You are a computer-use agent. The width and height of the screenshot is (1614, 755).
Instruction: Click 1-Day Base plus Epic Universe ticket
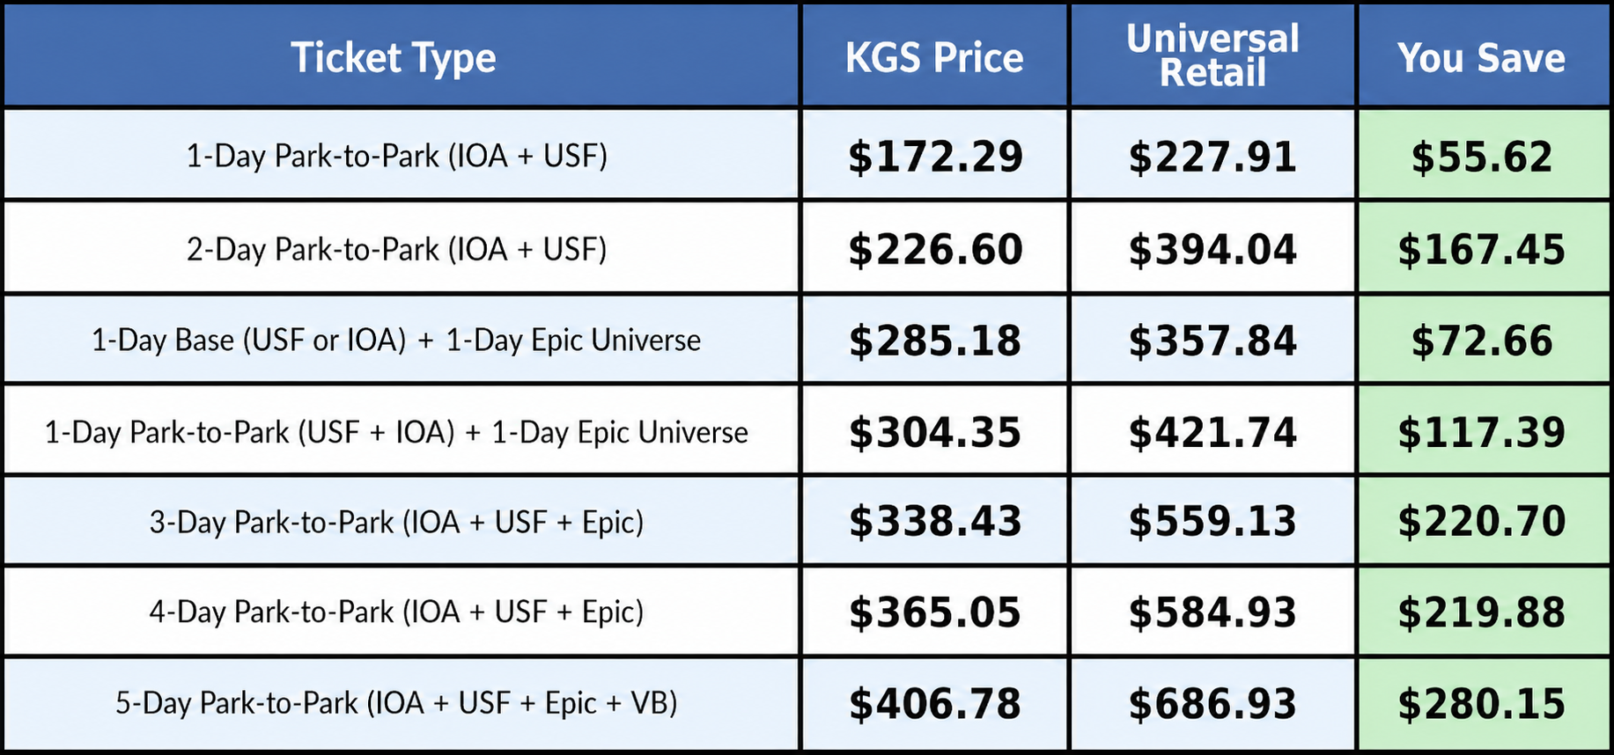click(396, 341)
